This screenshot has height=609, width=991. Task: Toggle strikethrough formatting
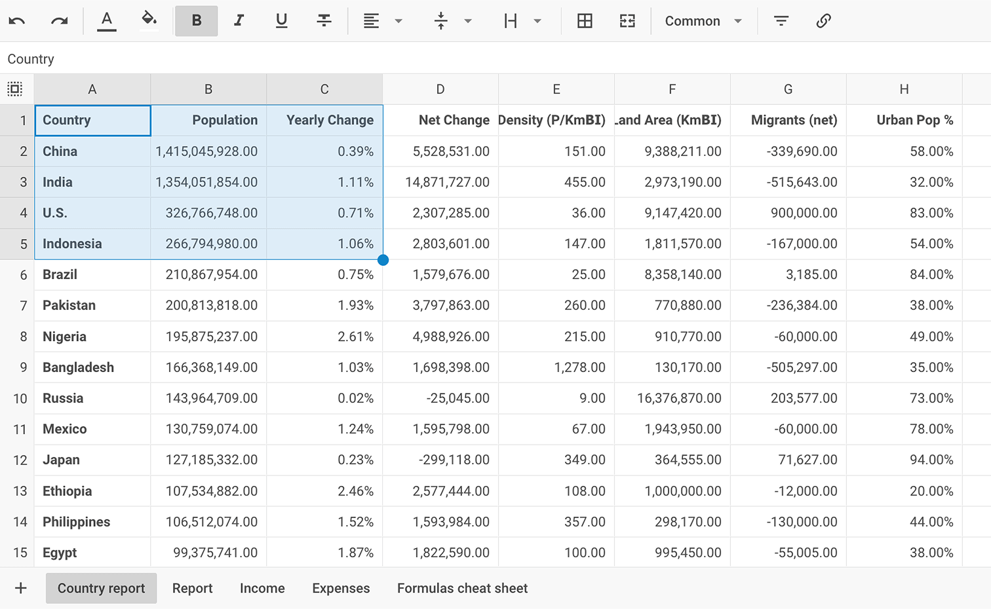[324, 21]
